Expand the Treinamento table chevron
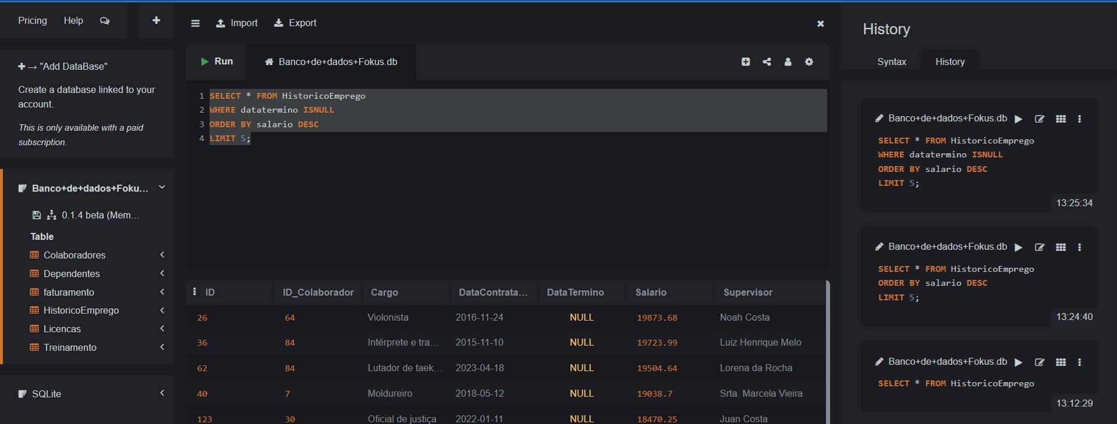 click(x=162, y=347)
